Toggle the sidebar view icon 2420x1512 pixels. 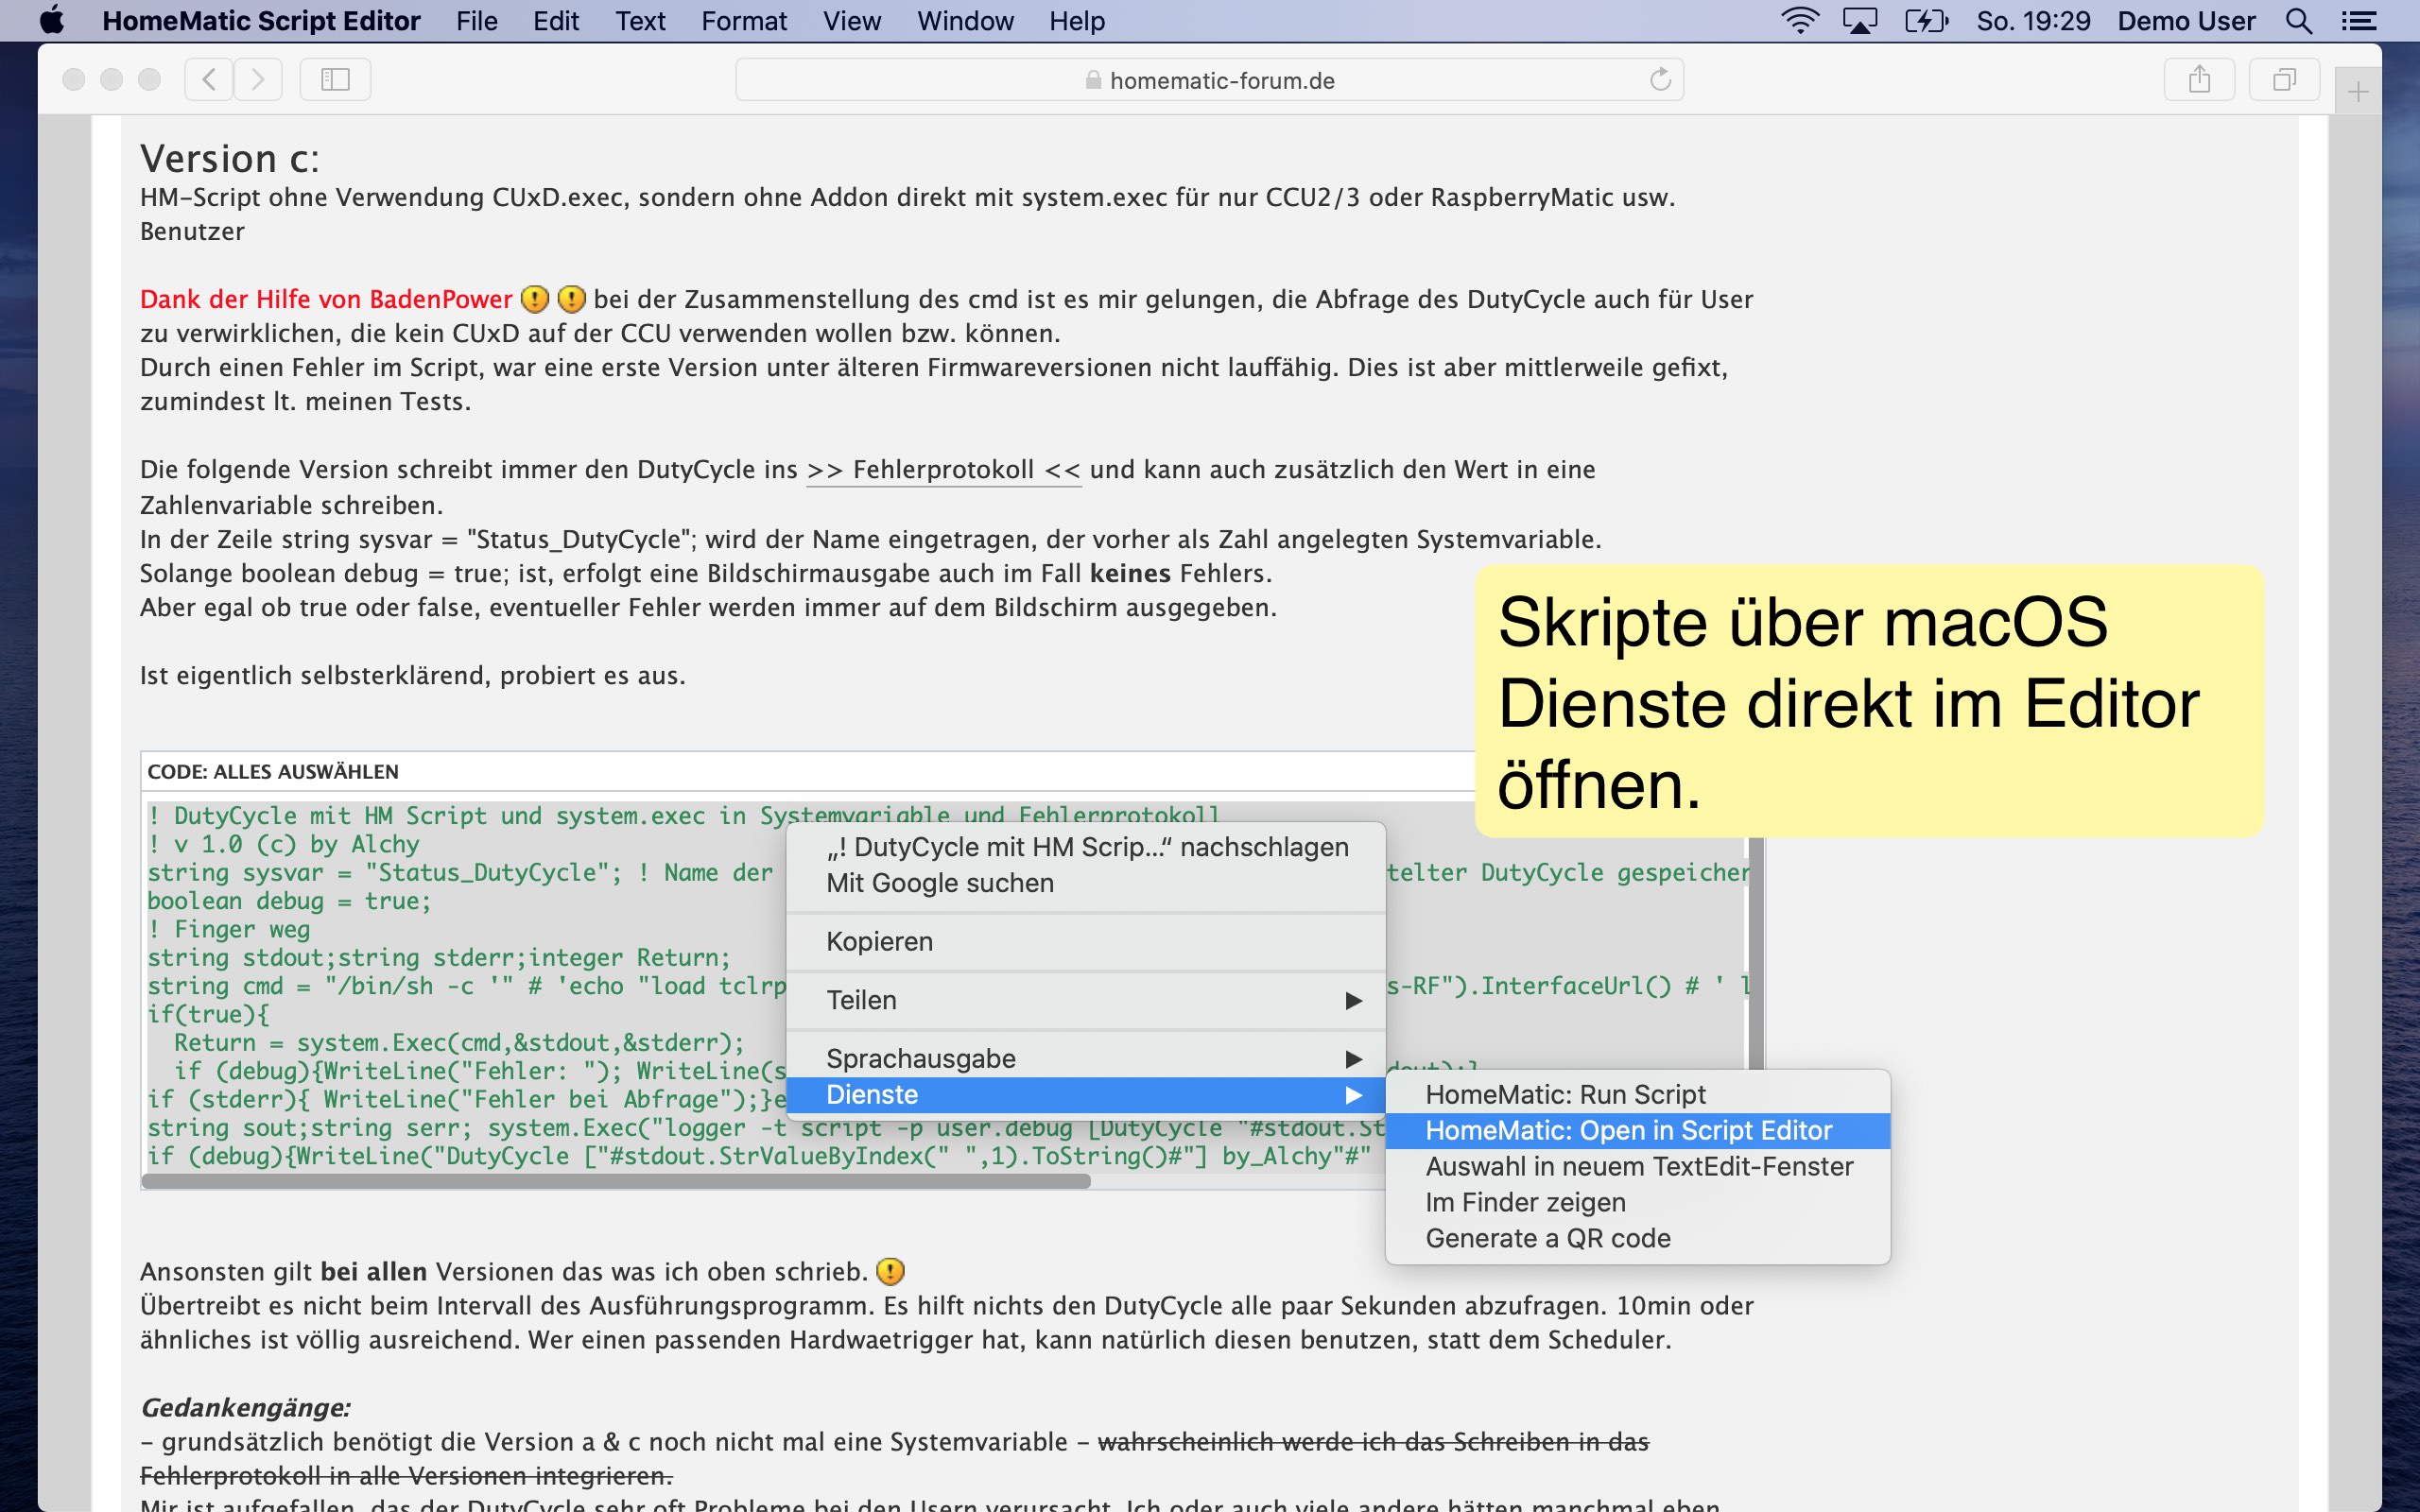[x=335, y=80]
